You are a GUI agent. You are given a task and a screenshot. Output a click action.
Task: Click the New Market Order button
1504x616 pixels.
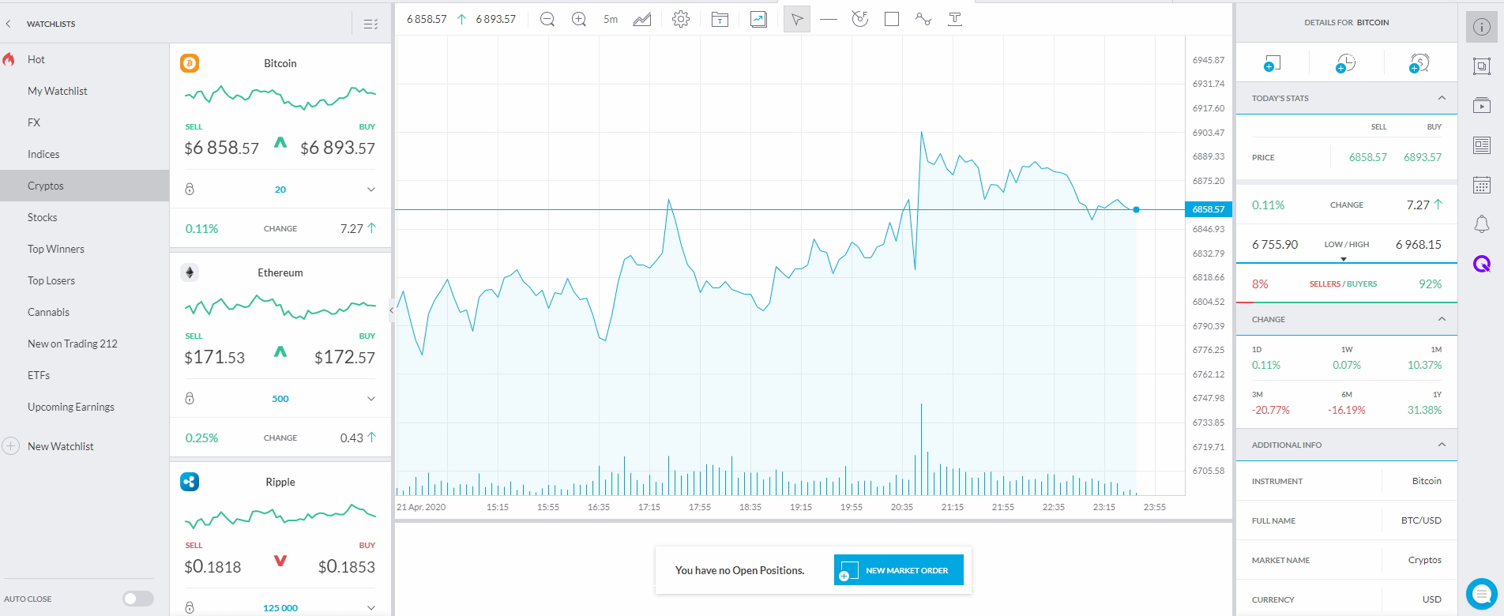click(x=899, y=570)
